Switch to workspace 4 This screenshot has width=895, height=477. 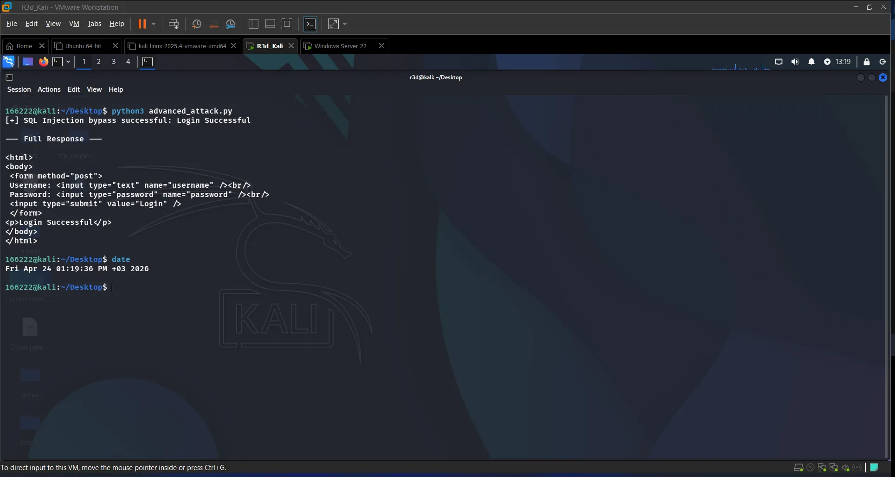[x=129, y=62]
